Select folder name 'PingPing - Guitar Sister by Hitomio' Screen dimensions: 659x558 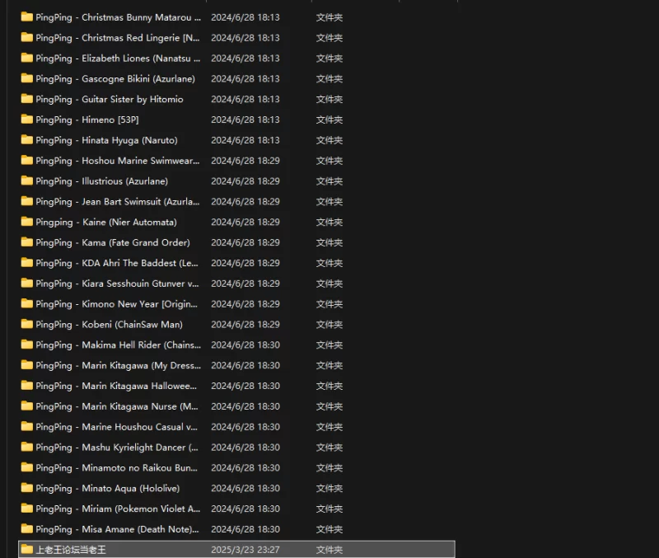110,99
